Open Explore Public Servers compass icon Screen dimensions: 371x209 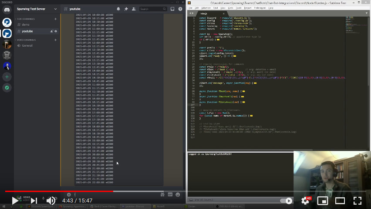coord(7,88)
